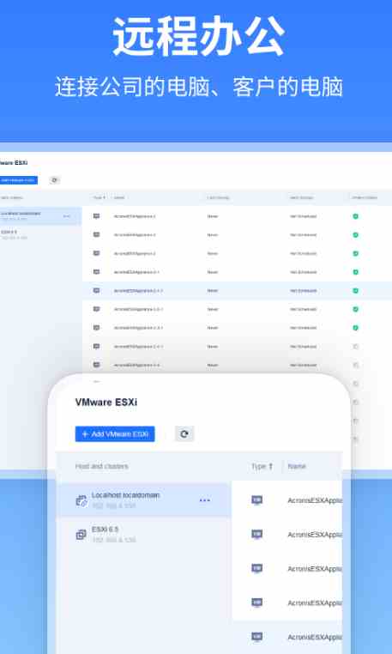The height and width of the screenshot is (654, 392).
Task: Toggle the green status check in the highlighted background row
Action: pos(356,291)
